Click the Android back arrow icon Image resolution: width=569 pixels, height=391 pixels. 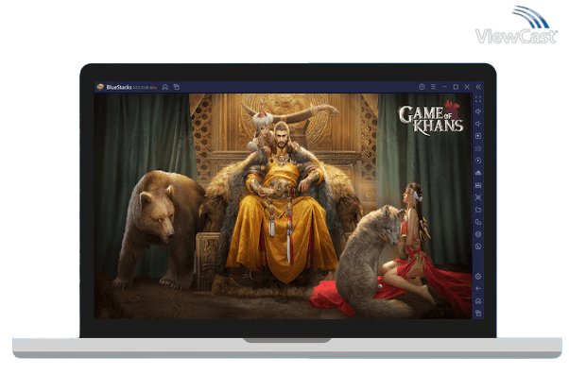[x=478, y=288]
